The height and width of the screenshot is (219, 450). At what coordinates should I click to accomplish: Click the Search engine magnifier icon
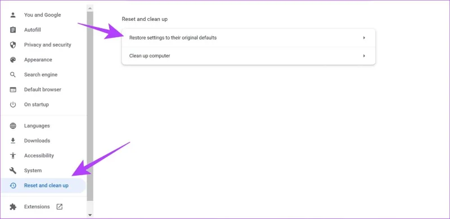(x=13, y=75)
